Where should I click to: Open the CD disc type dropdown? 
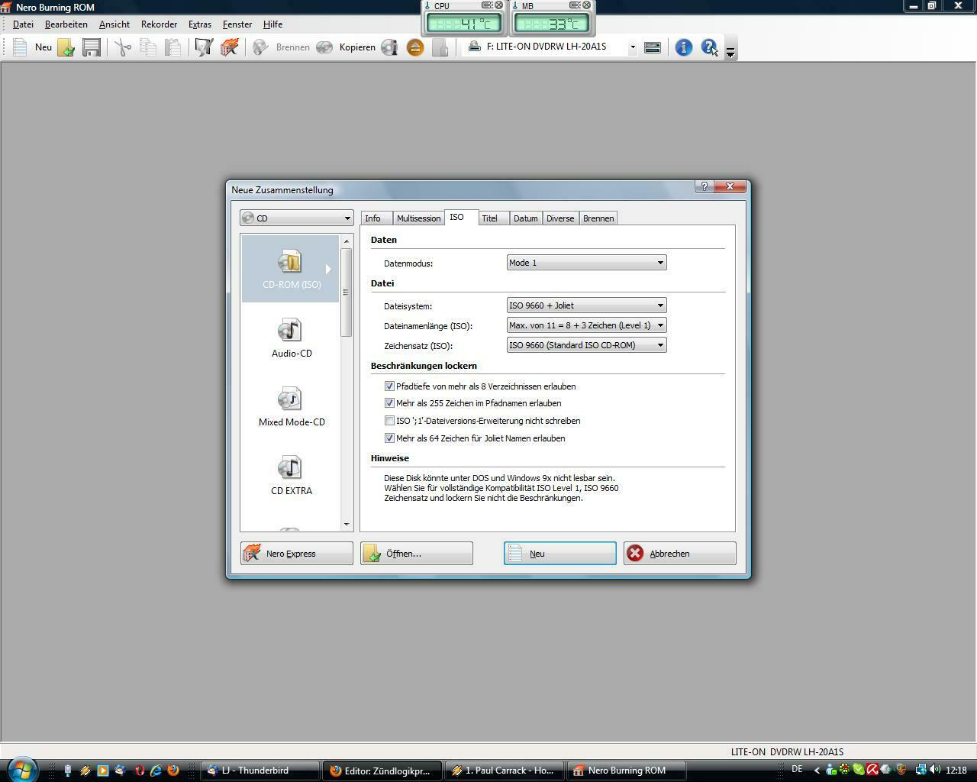click(x=296, y=218)
